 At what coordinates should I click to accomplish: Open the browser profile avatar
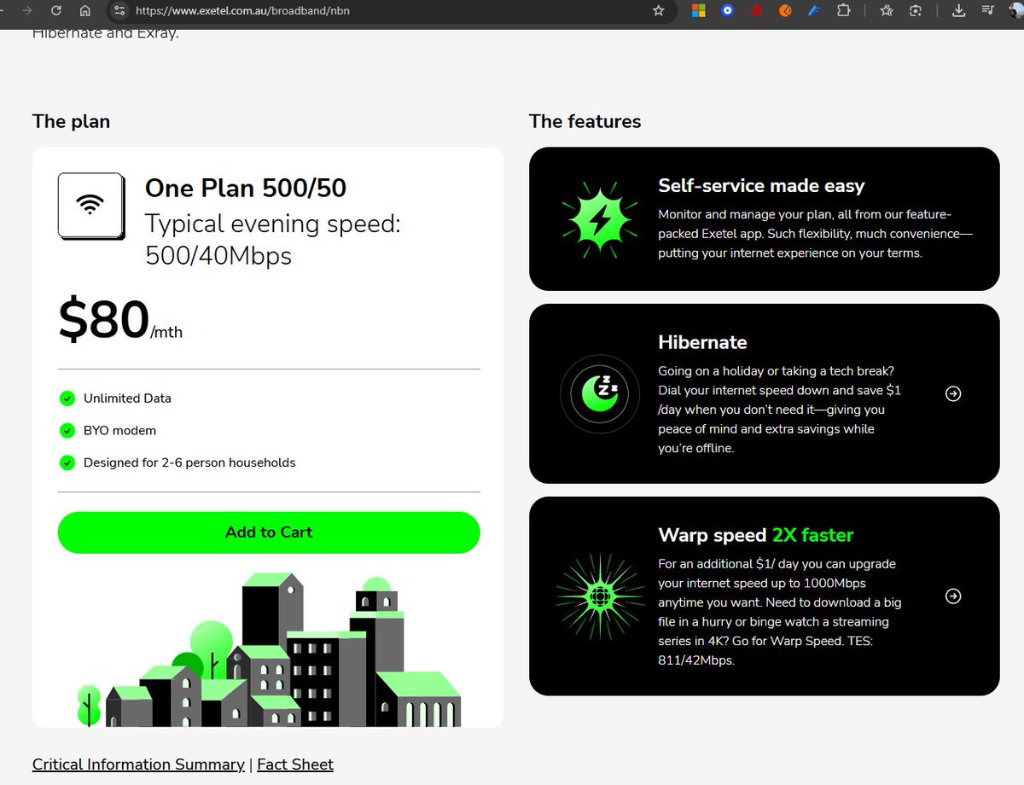(1015, 11)
